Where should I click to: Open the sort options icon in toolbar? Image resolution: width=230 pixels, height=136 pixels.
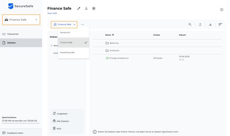point(220,24)
